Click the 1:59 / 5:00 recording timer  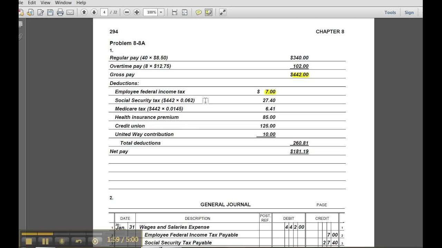pos(123,240)
